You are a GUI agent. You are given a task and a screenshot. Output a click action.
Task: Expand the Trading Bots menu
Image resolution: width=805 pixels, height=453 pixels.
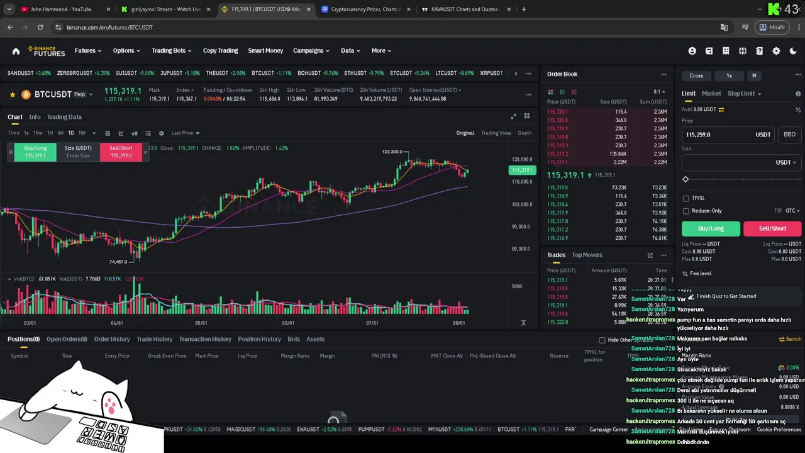[172, 50]
